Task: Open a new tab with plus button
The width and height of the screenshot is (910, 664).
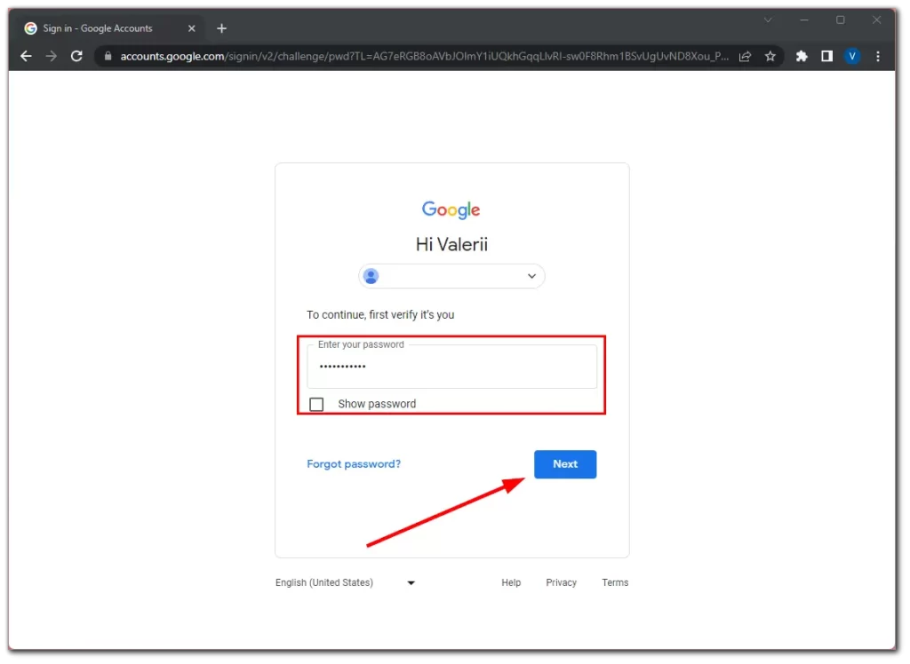Action: (221, 28)
